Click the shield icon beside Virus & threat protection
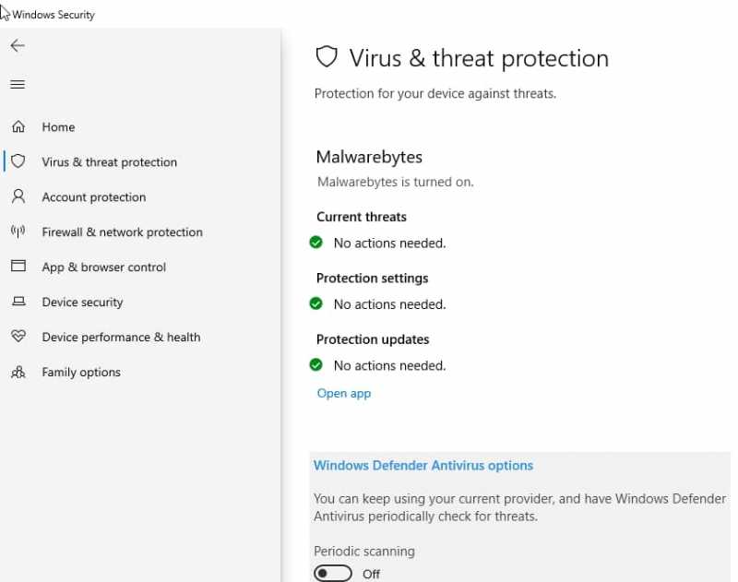The image size is (738, 582). coord(18,161)
